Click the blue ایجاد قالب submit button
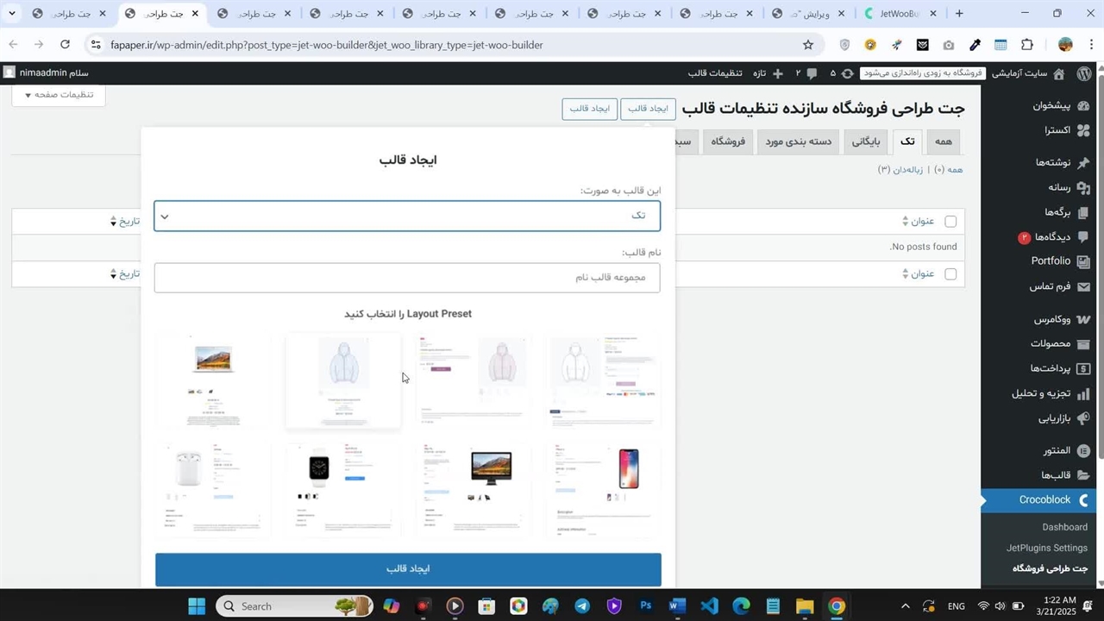Image resolution: width=1104 pixels, height=621 pixels. pos(408,569)
